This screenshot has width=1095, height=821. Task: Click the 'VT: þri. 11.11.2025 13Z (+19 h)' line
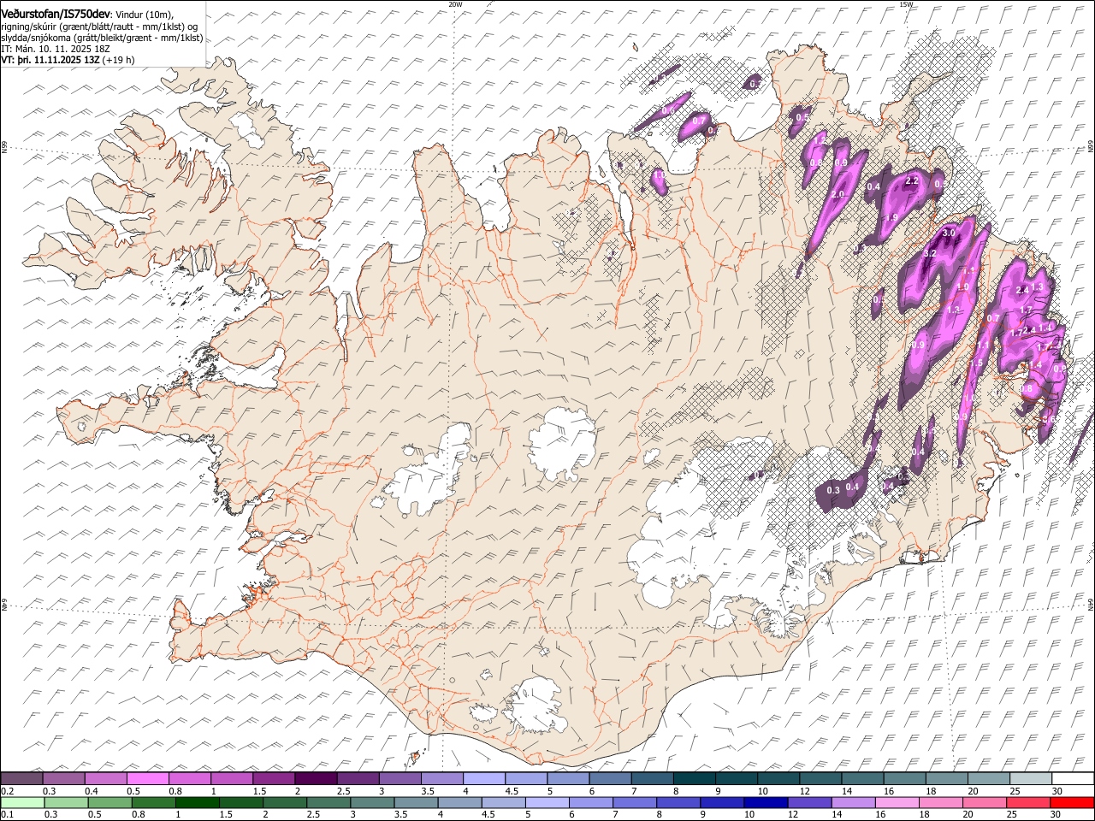point(68,61)
